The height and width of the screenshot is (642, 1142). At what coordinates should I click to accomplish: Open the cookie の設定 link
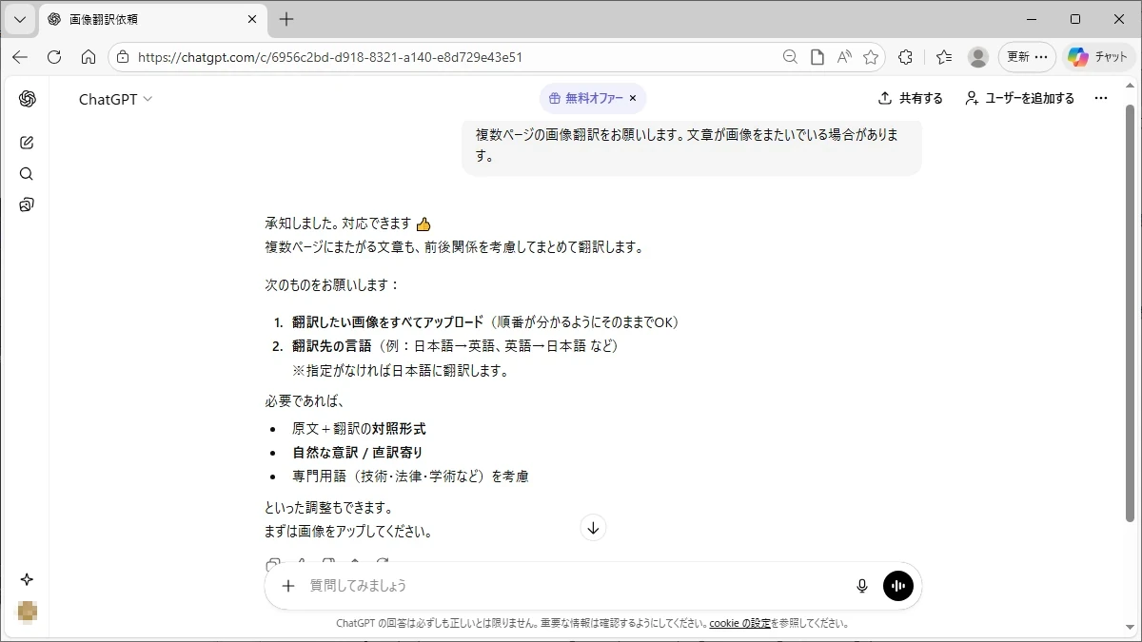tap(739, 624)
